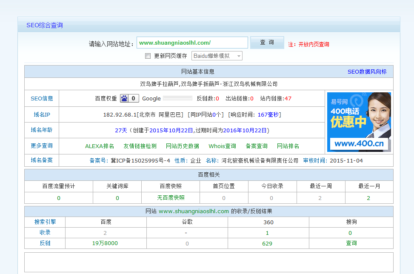Open the 域名年龄 link
Viewport: 414px width, 274px height.
tap(42, 130)
